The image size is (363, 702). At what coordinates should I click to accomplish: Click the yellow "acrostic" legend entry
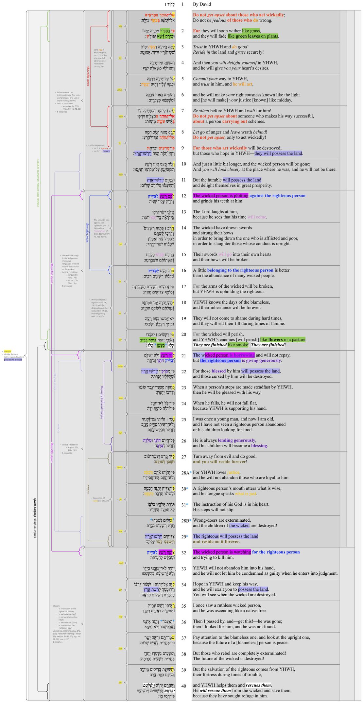[8, 351]
